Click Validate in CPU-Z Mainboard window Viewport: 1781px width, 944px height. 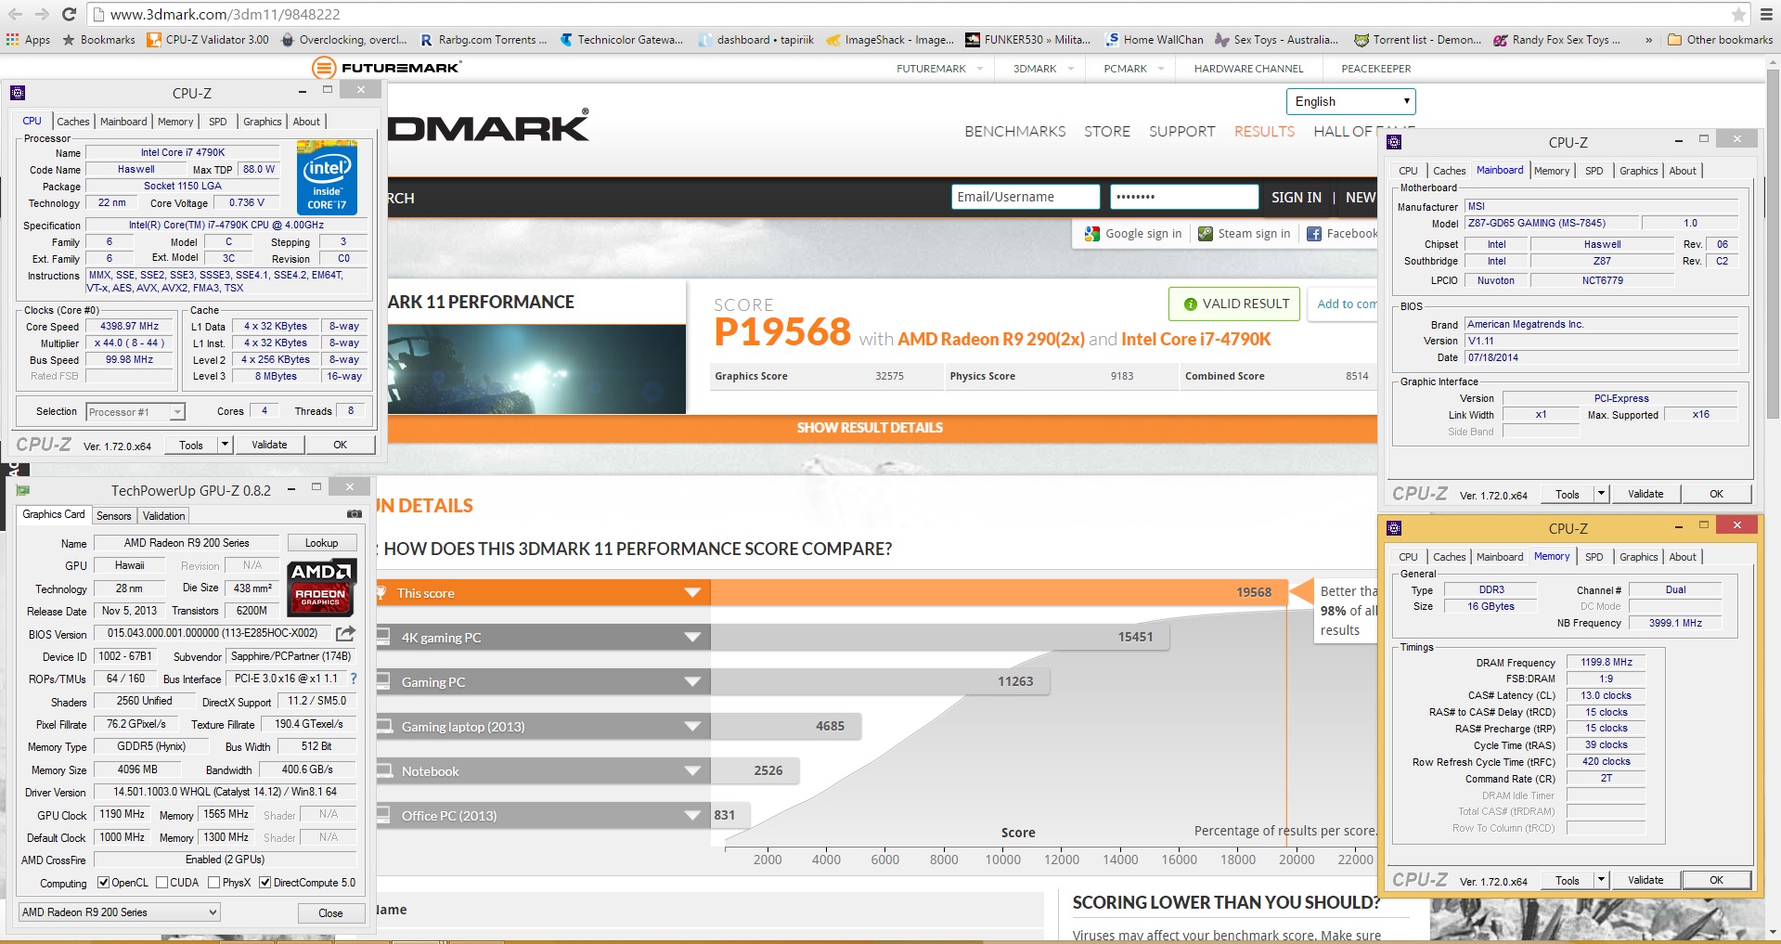[1645, 494]
